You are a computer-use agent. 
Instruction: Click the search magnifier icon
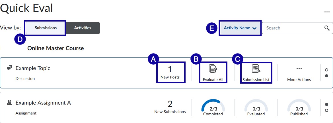click(x=327, y=28)
